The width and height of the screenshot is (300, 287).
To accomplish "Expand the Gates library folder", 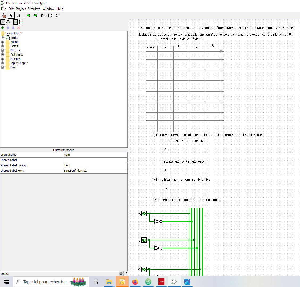I will tap(3, 46).
